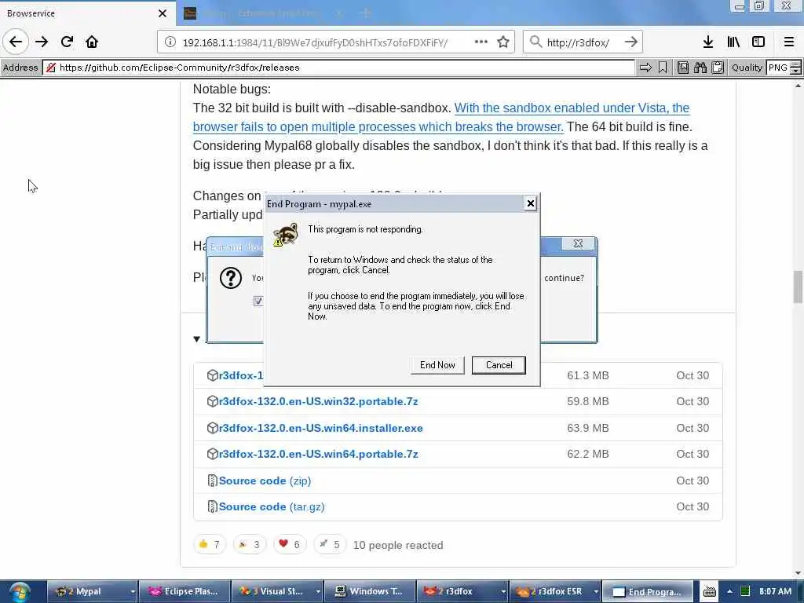Image resolution: width=804 pixels, height=603 pixels.
Task: Download r3dfox-132.0.en-US.win64.portable.7z
Action: tap(319, 455)
